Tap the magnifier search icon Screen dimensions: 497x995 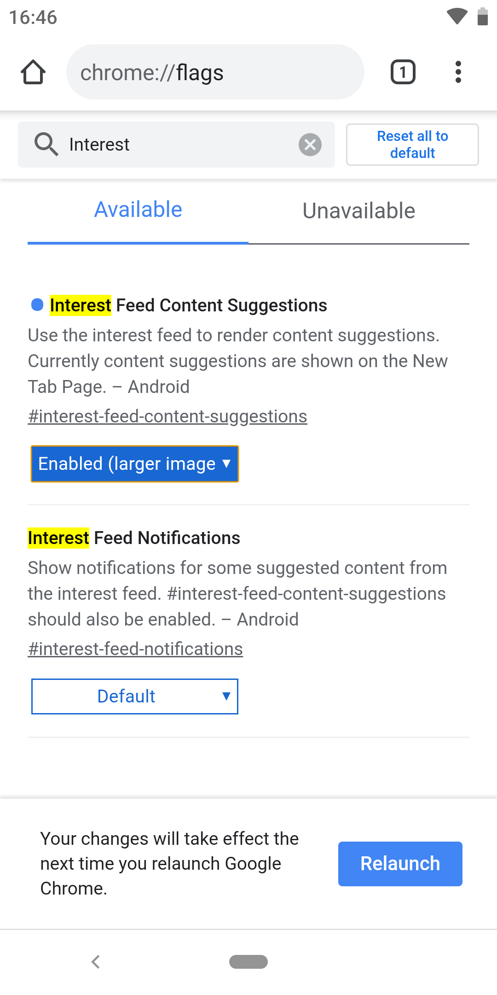pyautogui.click(x=46, y=144)
